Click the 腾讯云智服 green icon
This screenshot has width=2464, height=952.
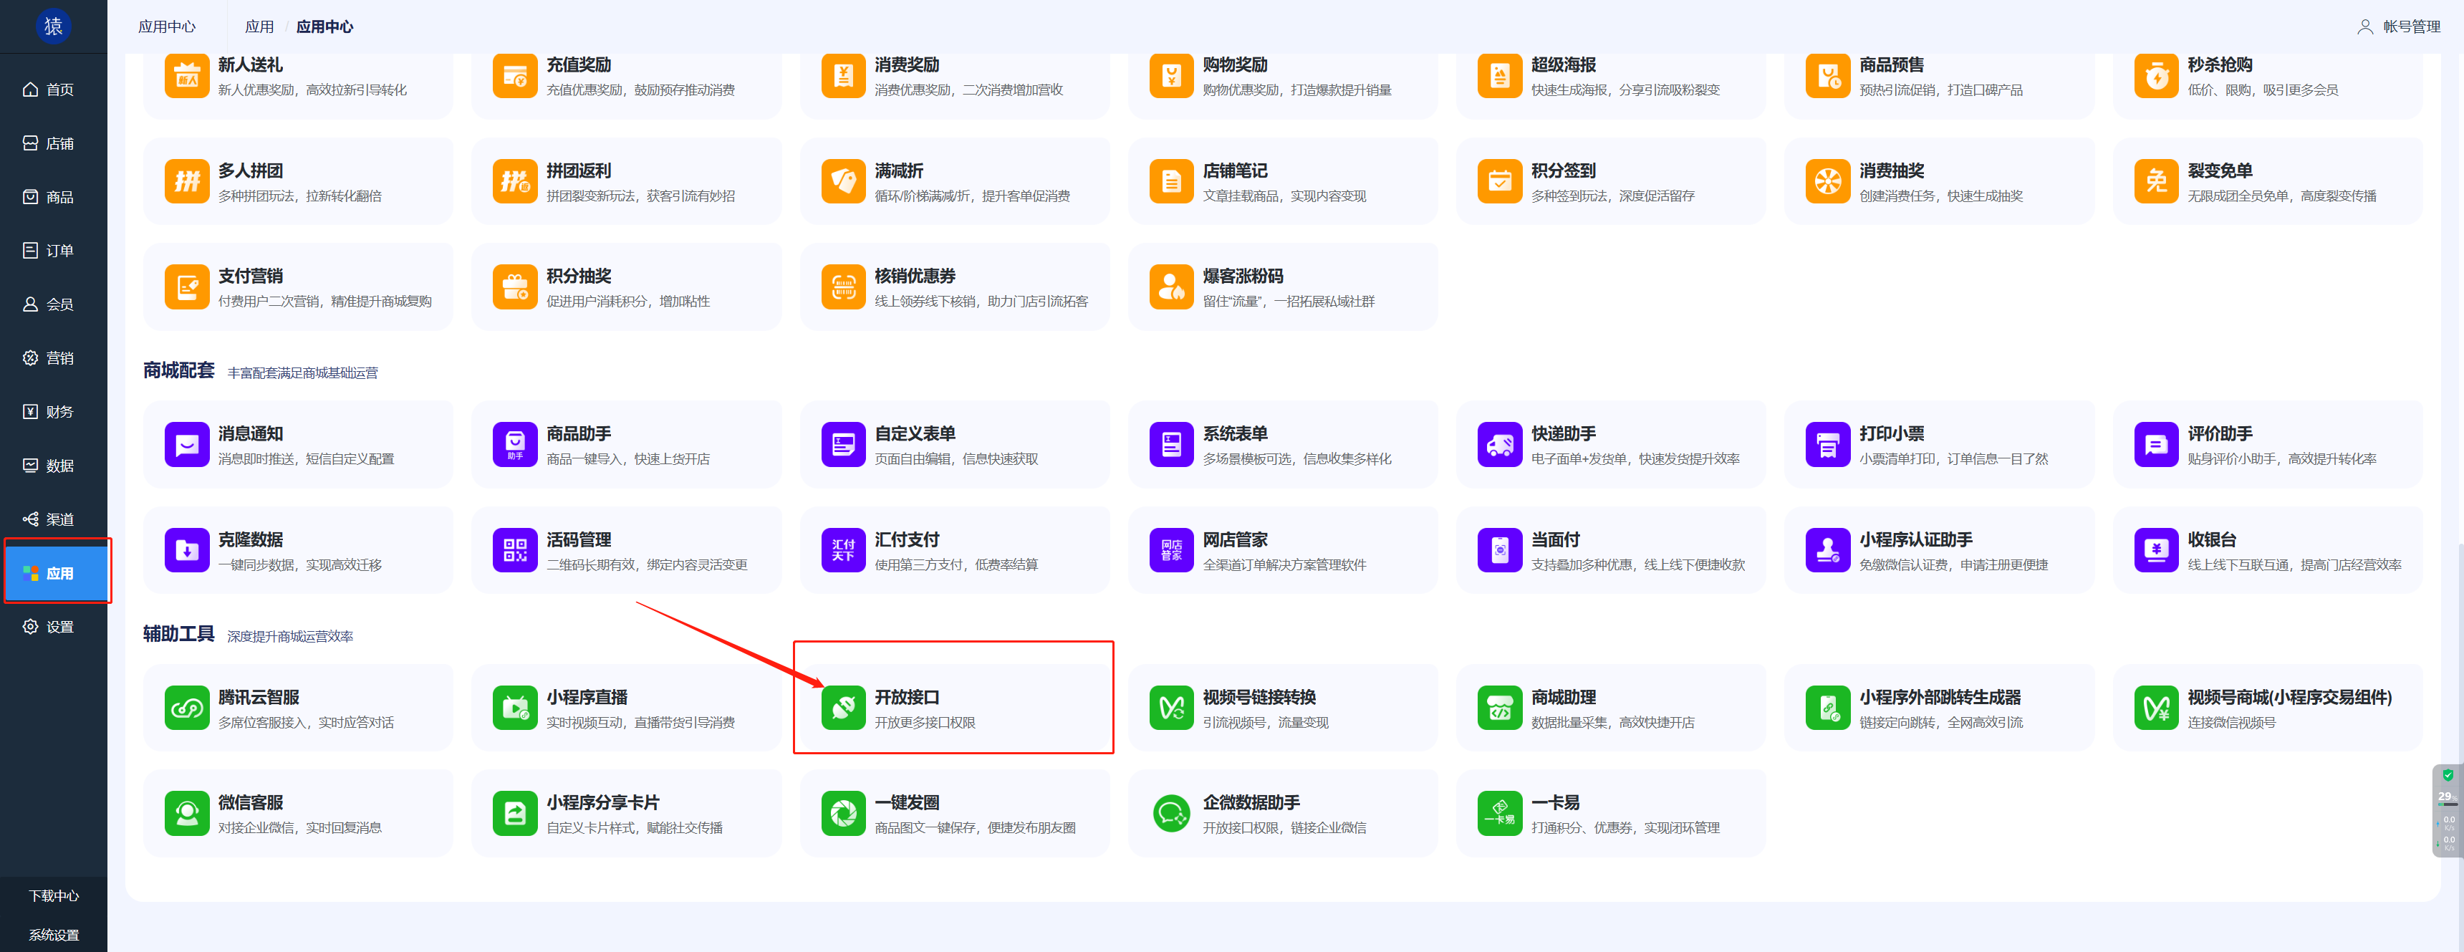coord(186,708)
